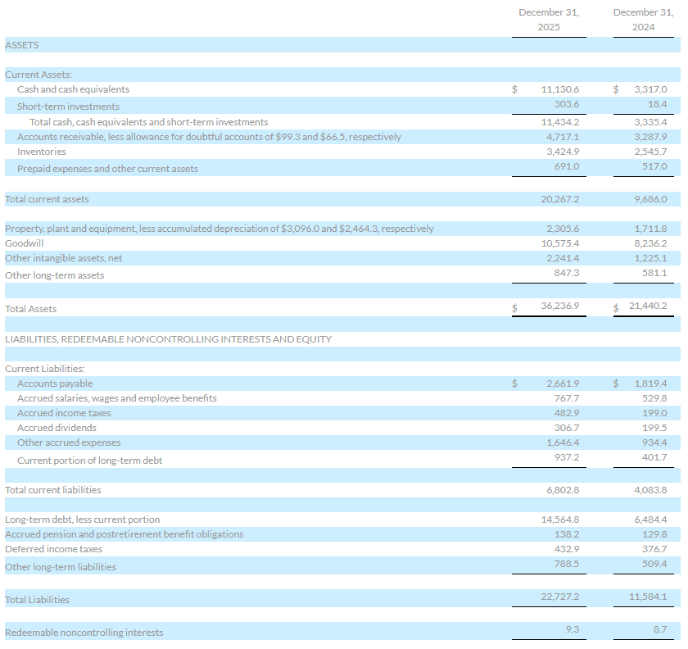Click the Long-term debt, less current portion label
This screenshot has height=649, width=688.
(83, 520)
